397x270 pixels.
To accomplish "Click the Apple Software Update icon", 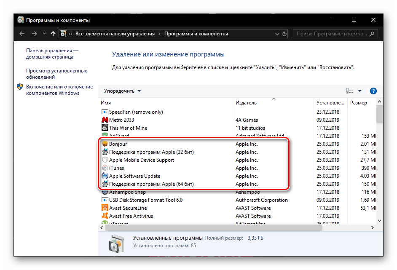I will (x=105, y=176).
